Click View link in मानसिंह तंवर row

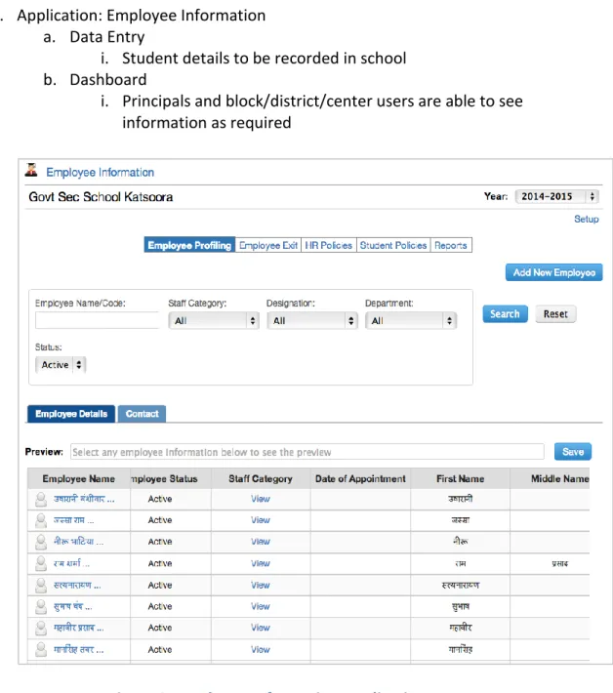[x=261, y=650]
